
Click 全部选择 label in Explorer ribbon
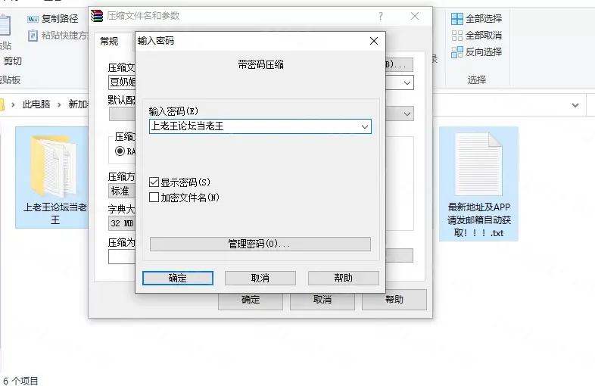tap(484, 19)
